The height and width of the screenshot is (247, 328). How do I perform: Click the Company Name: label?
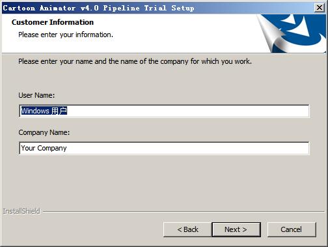tap(44, 132)
